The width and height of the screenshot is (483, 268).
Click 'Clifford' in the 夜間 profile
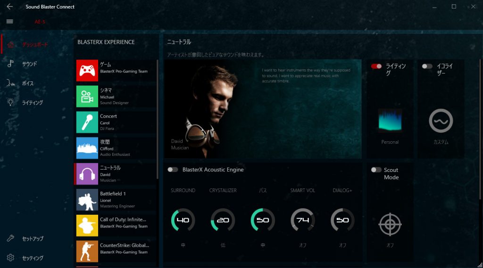tap(107, 149)
